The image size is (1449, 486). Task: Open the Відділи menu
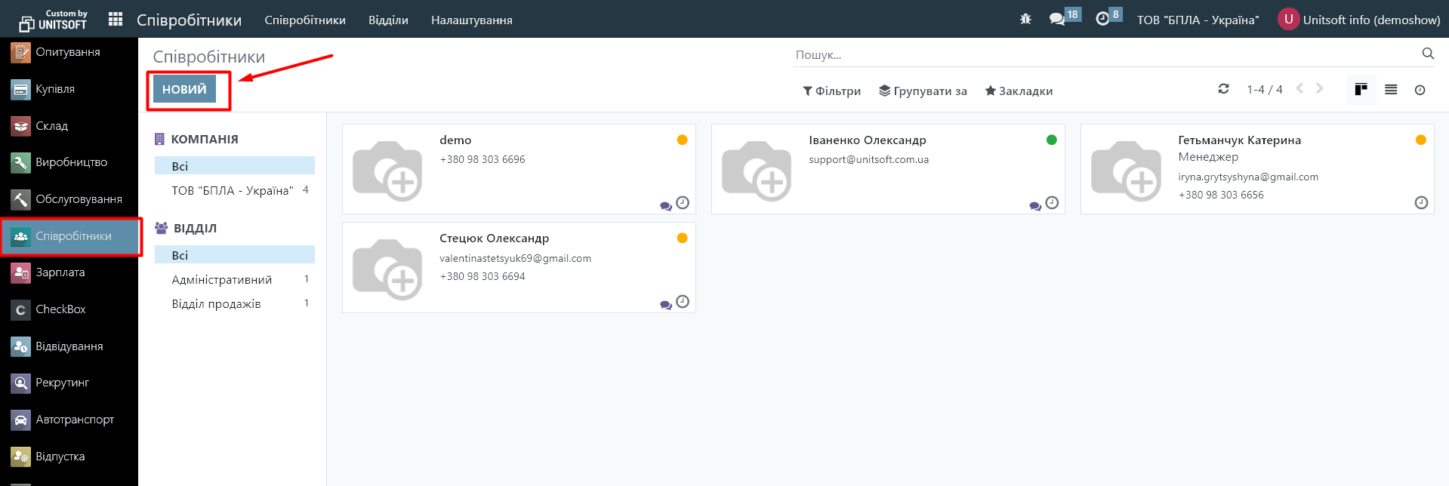click(x=388, y=20)
